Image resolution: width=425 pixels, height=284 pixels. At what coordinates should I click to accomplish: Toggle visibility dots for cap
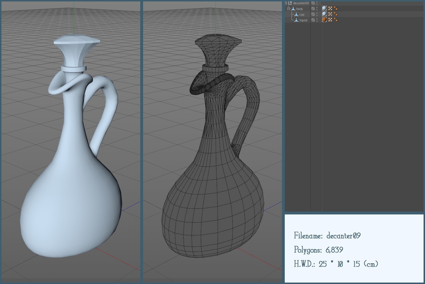(x=317, y=15)
